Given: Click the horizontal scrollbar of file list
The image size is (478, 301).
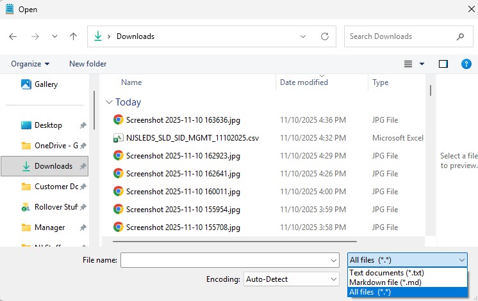Looking at the screenshot, I should coord(235,242).
